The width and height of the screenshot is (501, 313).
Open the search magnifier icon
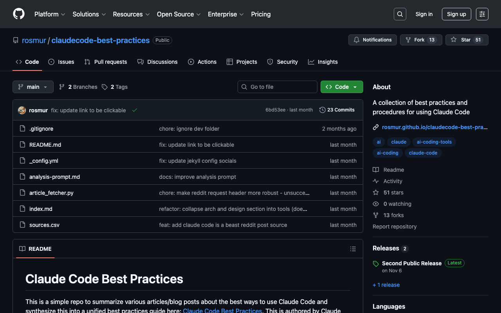(400, 14)
